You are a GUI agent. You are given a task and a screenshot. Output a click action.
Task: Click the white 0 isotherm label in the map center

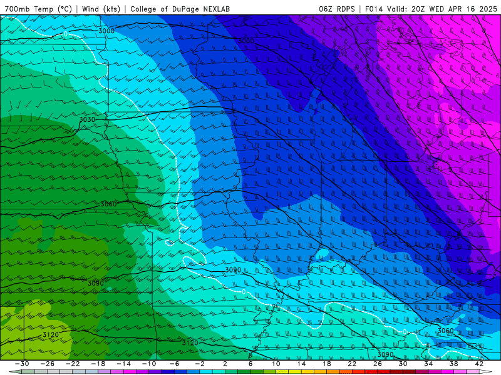tap(244, 292)
